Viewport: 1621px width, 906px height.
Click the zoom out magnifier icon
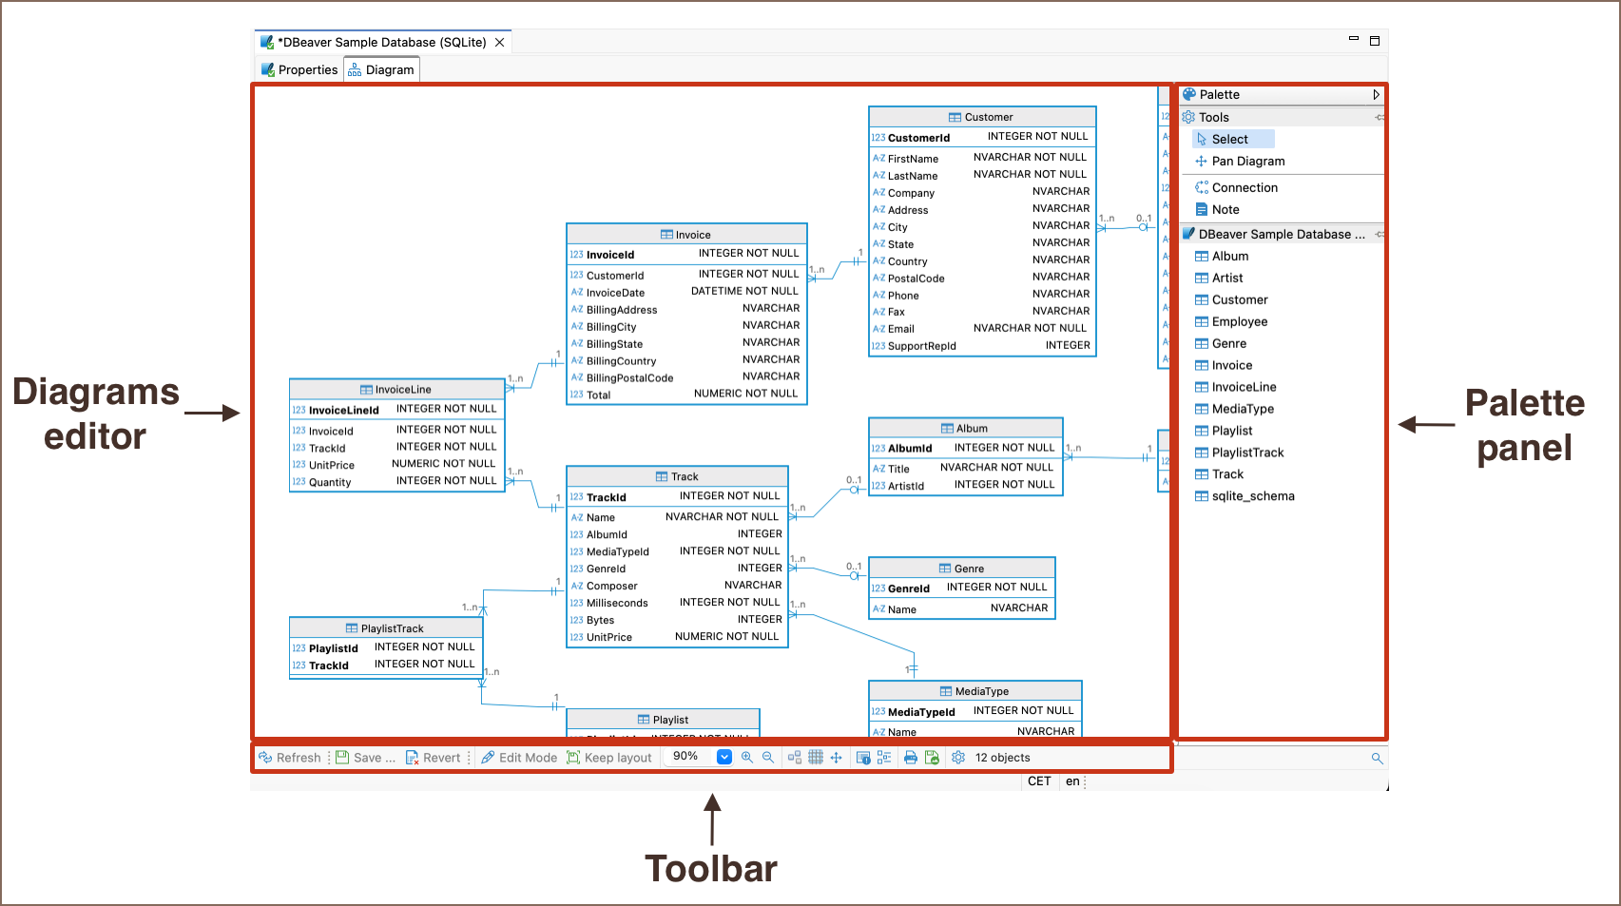[x=768, y=758]
